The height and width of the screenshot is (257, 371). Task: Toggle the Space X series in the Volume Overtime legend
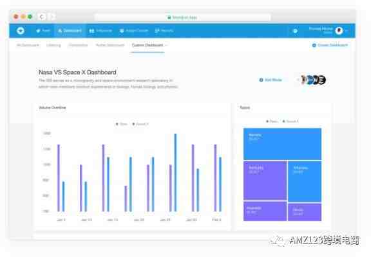coord(140,124)
